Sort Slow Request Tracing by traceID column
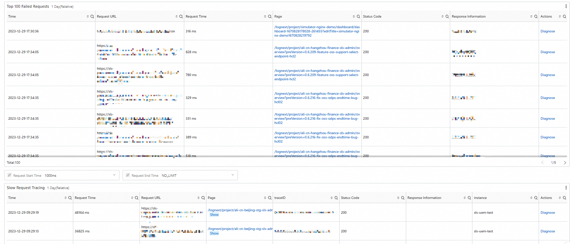This screenshot has width=570, height=244. 332,198
